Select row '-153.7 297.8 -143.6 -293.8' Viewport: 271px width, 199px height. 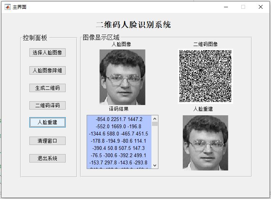click(x=119, y=162)
